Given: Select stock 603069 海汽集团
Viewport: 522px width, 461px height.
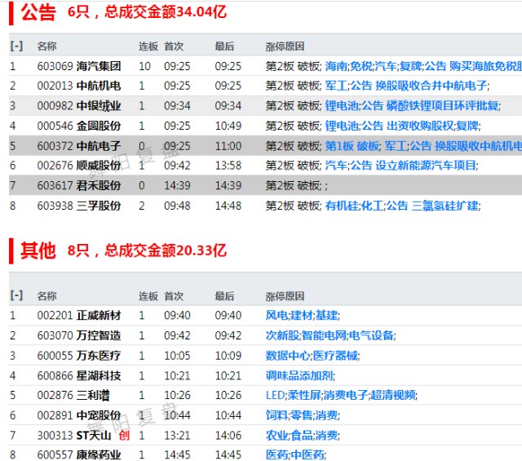Looking at the screenshot, I should (79, 66).
